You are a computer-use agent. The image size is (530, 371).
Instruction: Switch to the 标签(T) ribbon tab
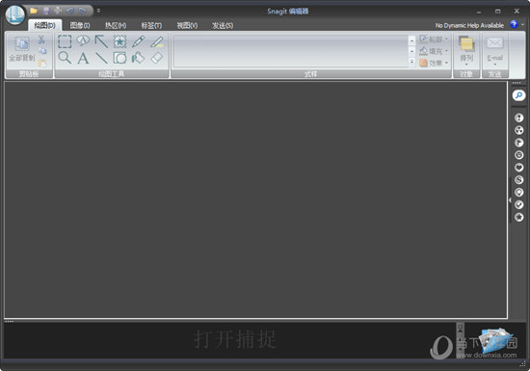point(151,25)
